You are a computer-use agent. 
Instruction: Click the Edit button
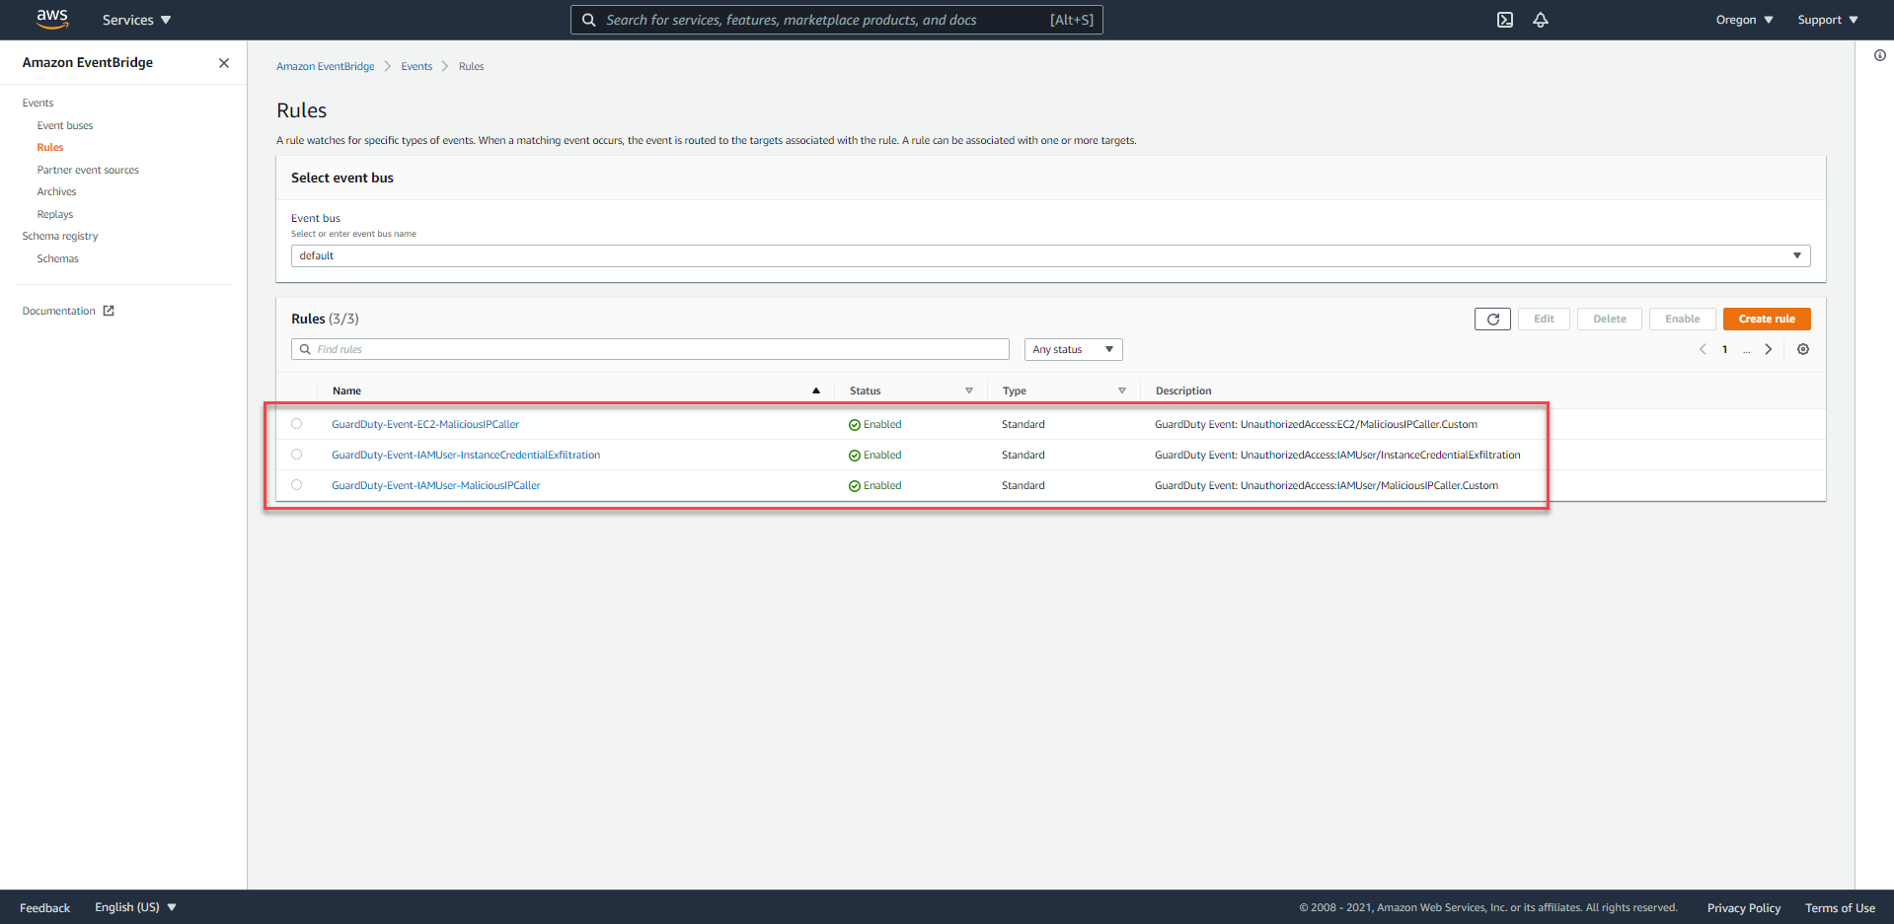pos(1544,319)
